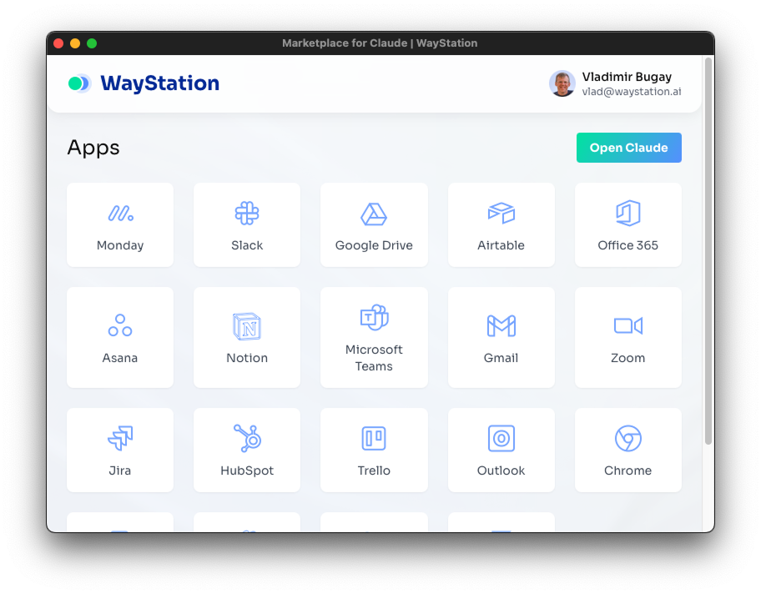
Task: Click the Airtable label text
Action: (501, 245)
